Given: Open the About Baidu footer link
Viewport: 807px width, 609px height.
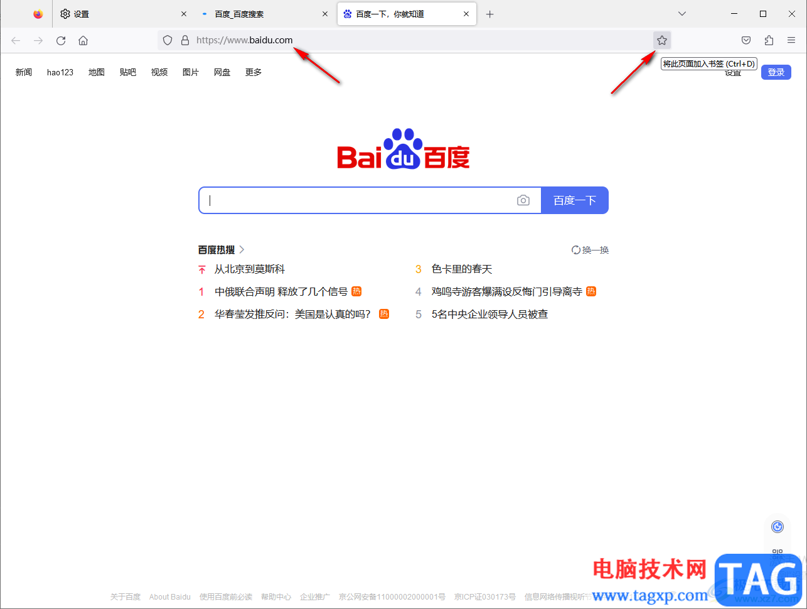Looking at the screenshot, I should click(170, 597).
